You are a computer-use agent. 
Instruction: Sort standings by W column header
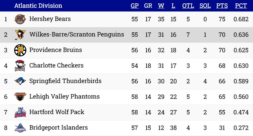tap(161, 6)
